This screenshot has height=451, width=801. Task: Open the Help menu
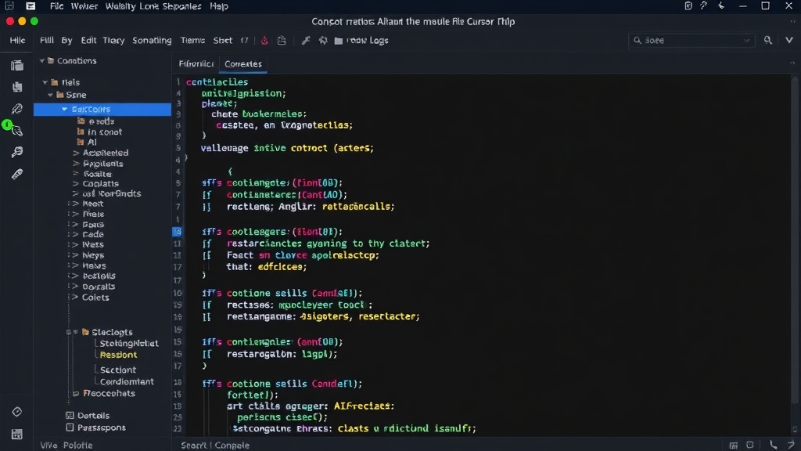click(219, 6)
